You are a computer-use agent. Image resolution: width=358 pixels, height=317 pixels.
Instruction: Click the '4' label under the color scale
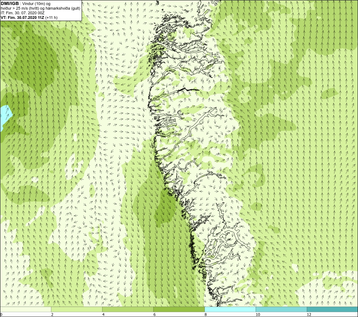pyautogui.click(x=103, y=315)
